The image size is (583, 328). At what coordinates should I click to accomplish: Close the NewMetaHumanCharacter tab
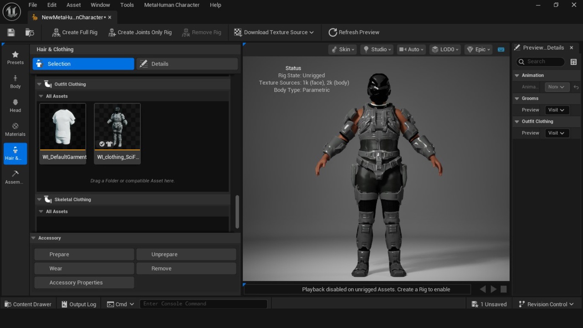tap(110, 17)
